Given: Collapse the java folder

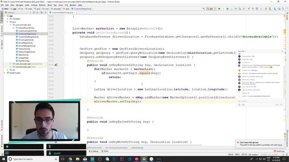Looking at the screenshot, I should 8,22.
